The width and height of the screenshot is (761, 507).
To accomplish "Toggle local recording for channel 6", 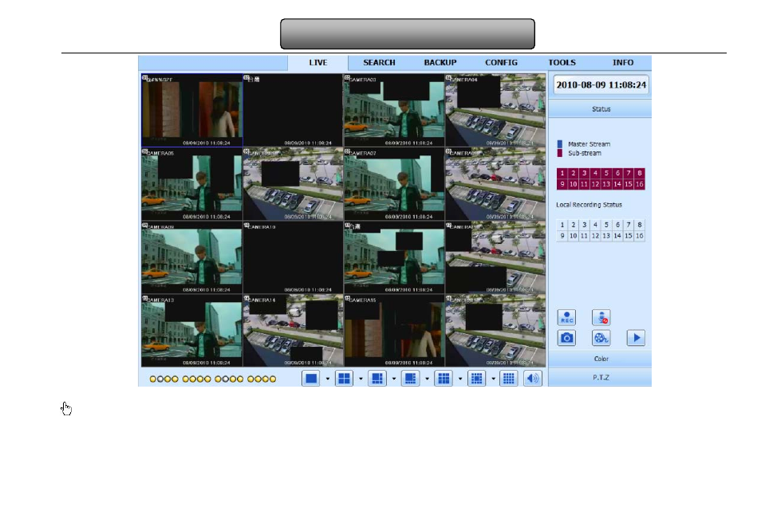I will point(618,225).
